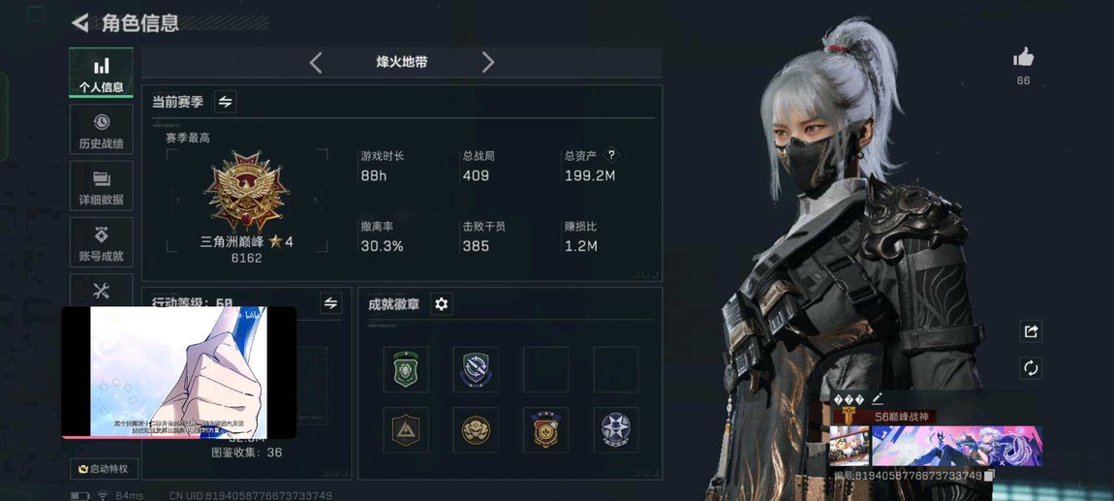This screenshot has width=1114, height=501.
Task: Open the 账号成就 sidebar item
Action: point(101,242)
